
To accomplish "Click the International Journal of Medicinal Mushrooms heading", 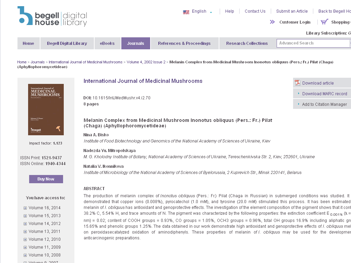I will 143,81.
